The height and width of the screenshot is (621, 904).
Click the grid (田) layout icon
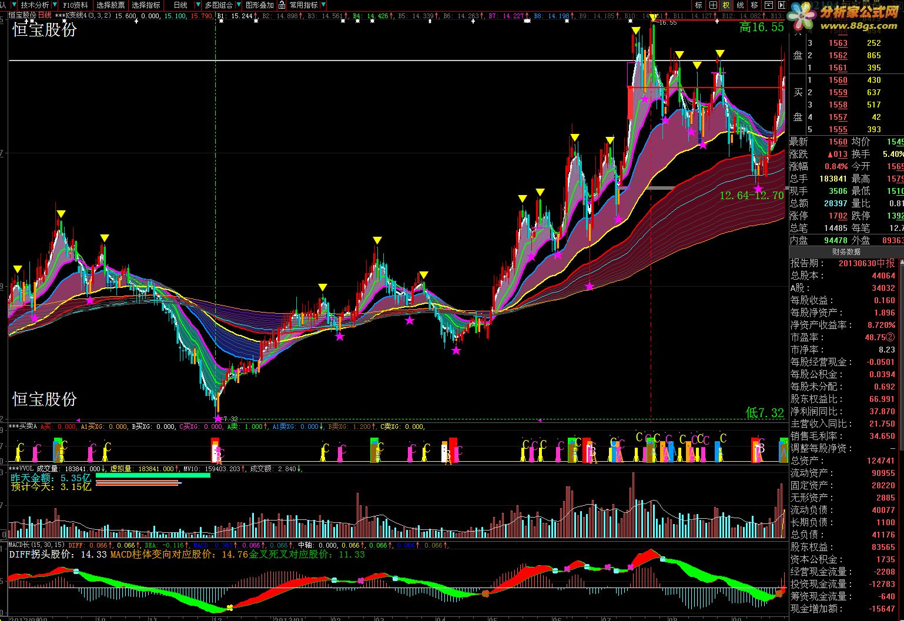pos(713,5)
